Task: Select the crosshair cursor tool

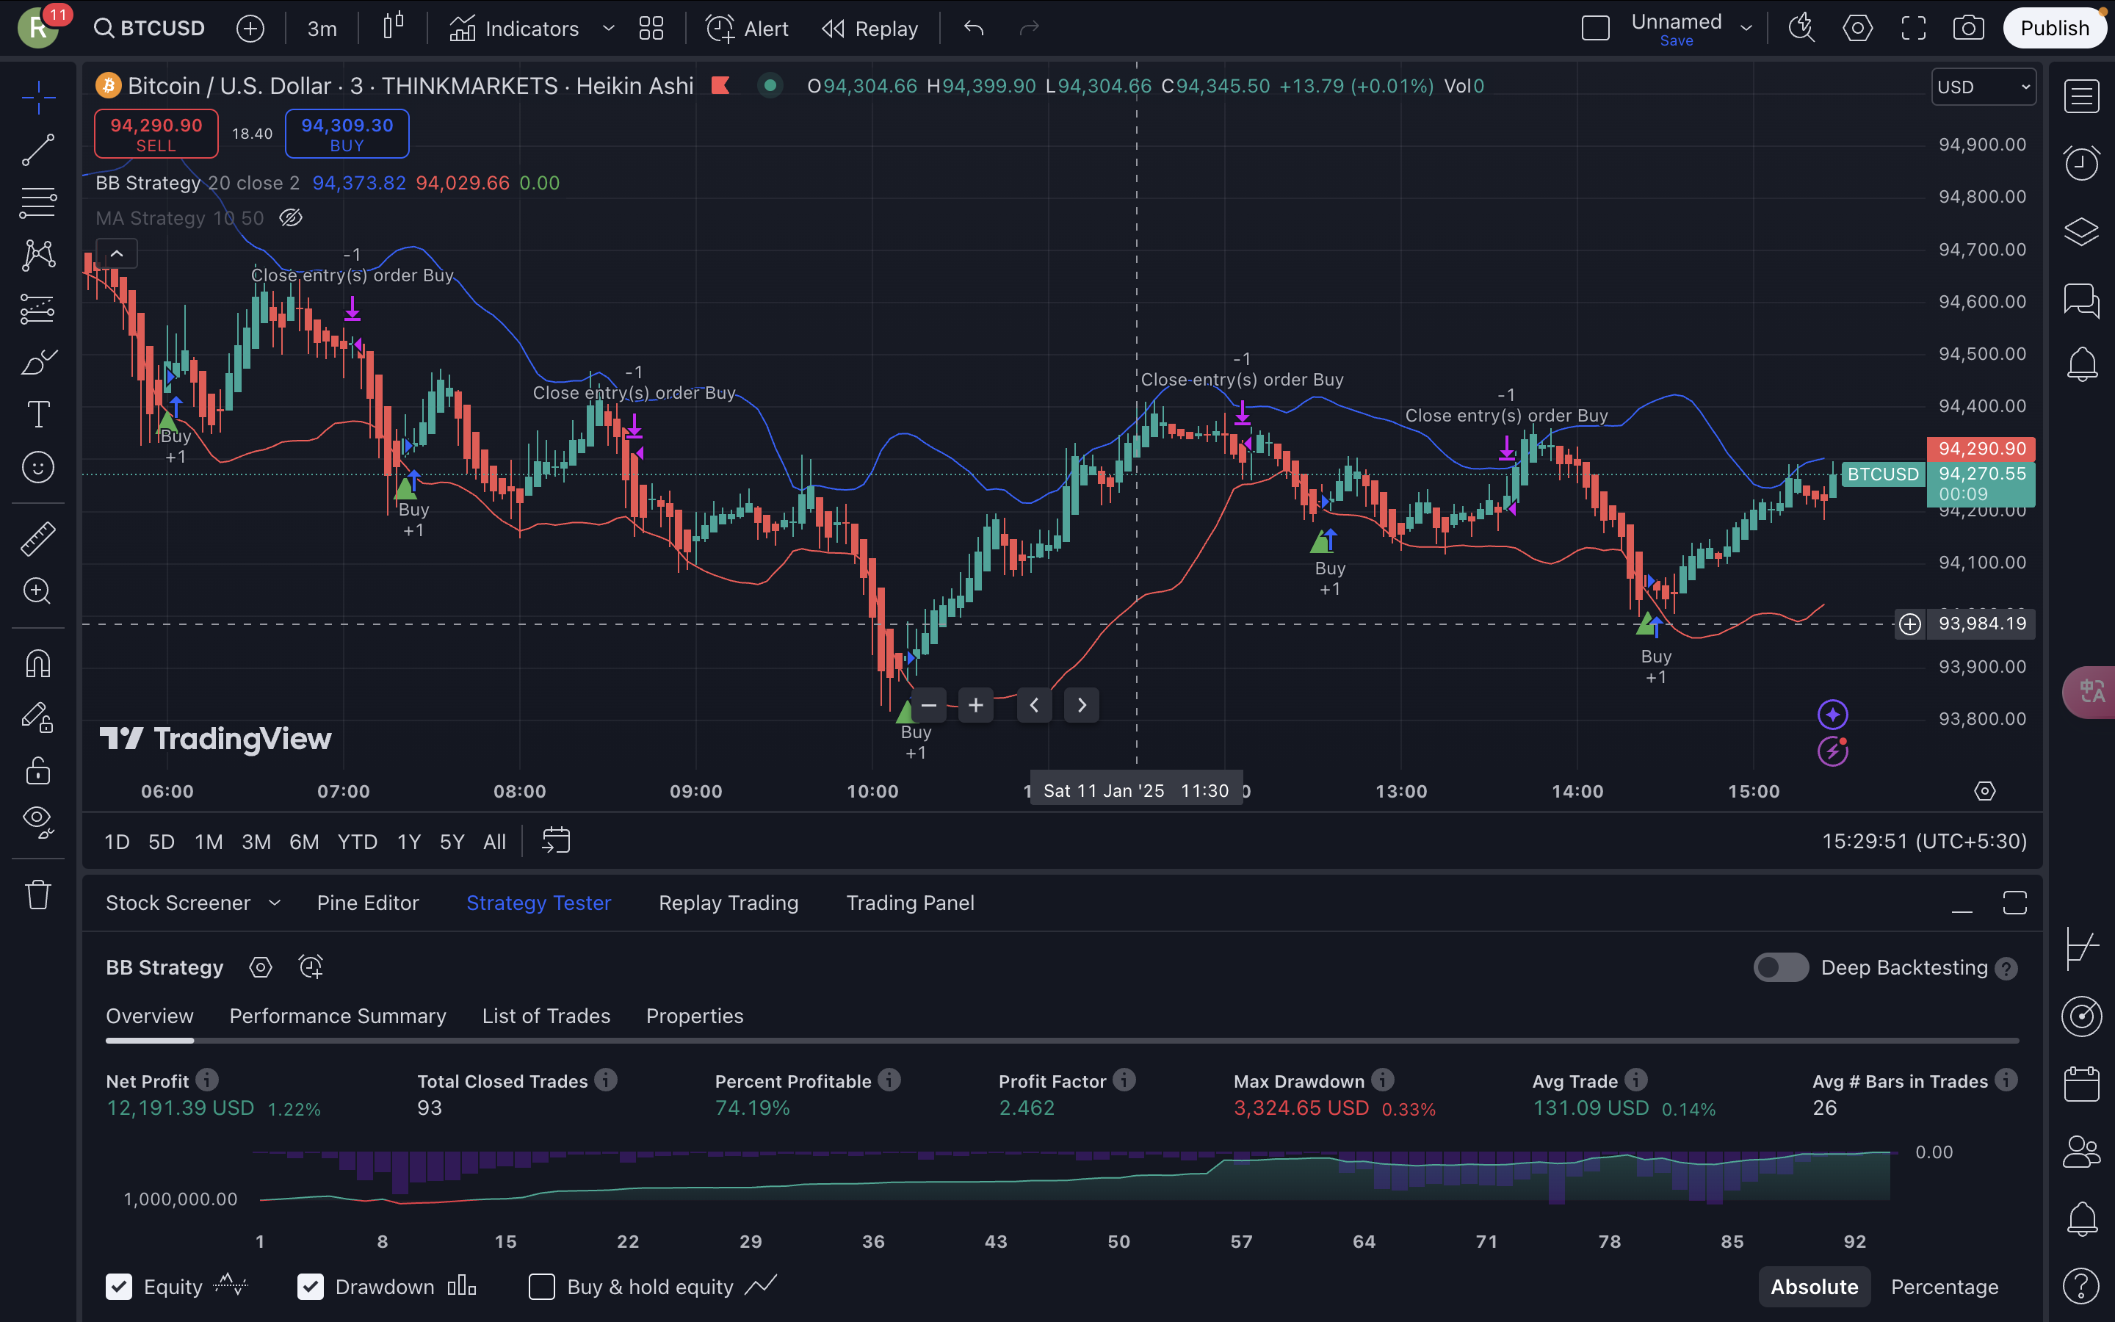Action: point(38,96)
